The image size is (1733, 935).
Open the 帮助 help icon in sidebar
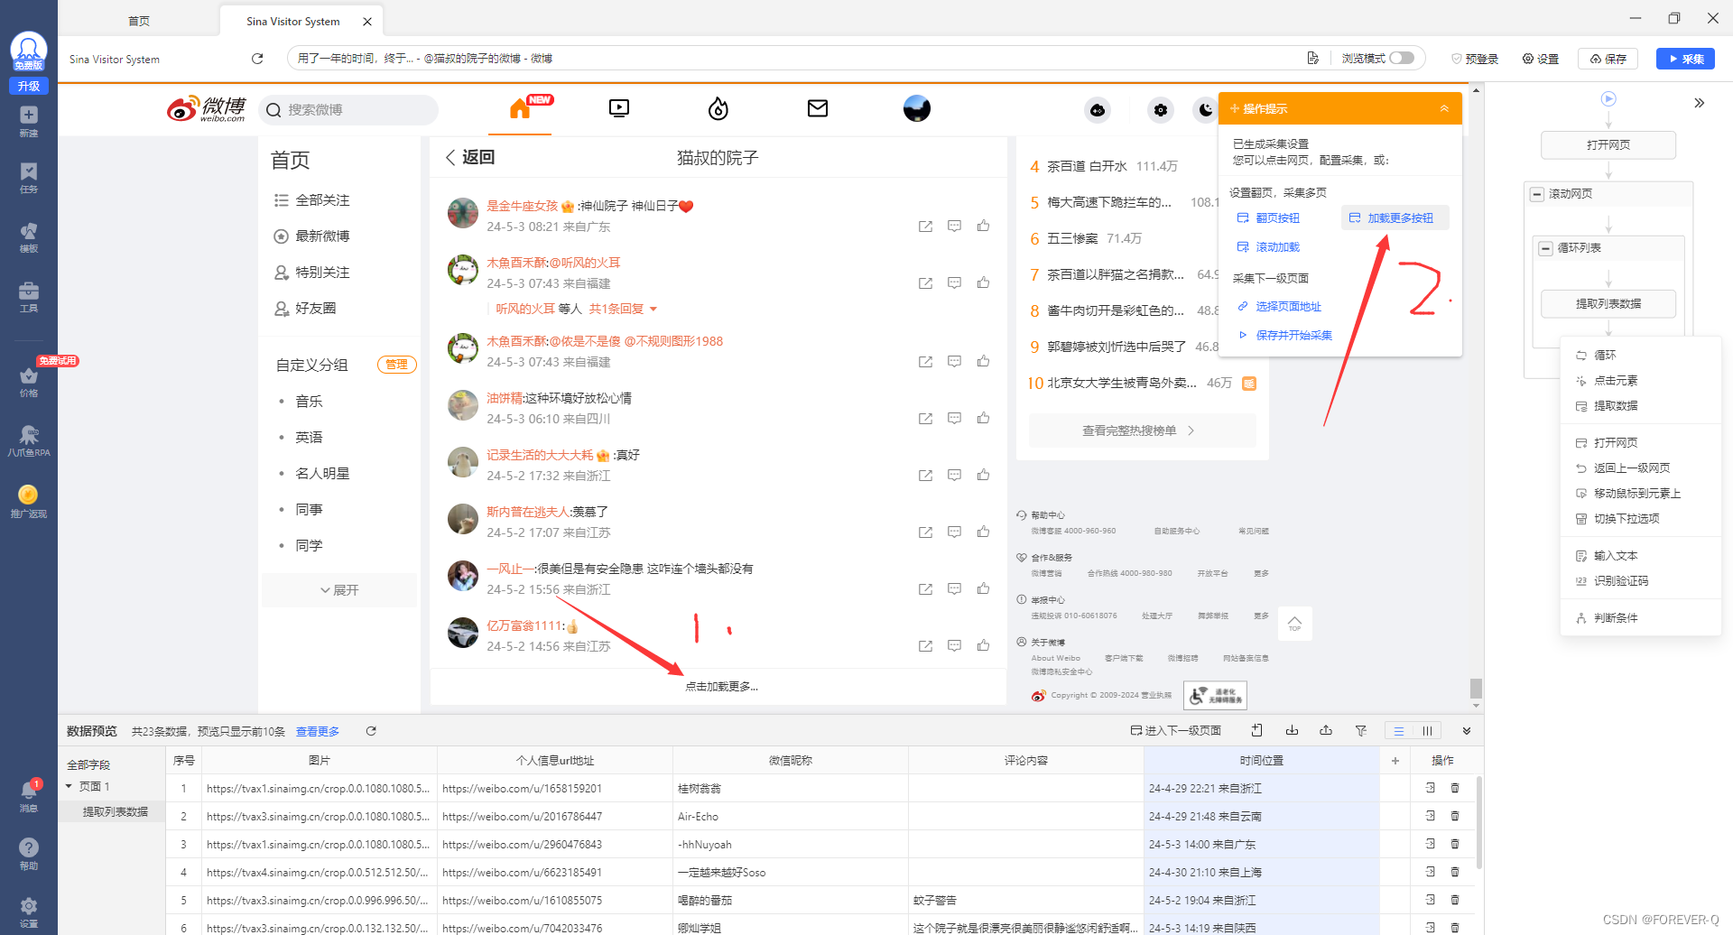(x=29, y=854)
